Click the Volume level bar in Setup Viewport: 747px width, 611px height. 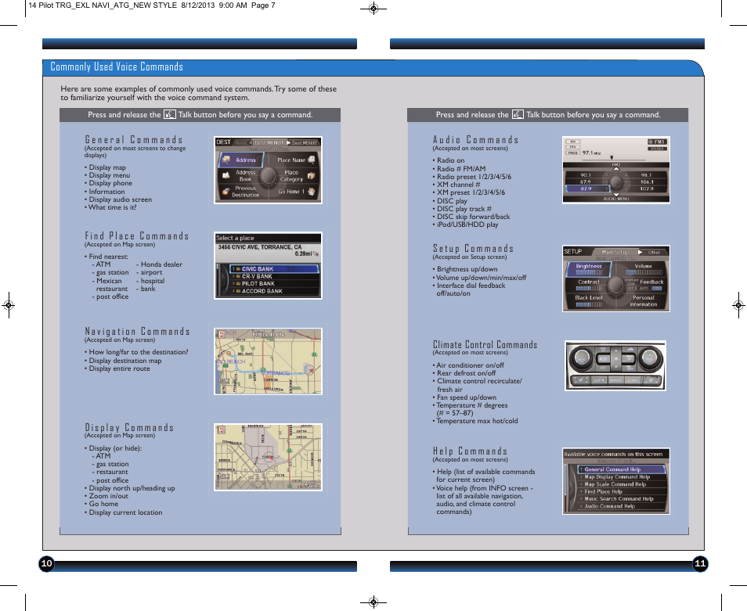pos(644,273)
